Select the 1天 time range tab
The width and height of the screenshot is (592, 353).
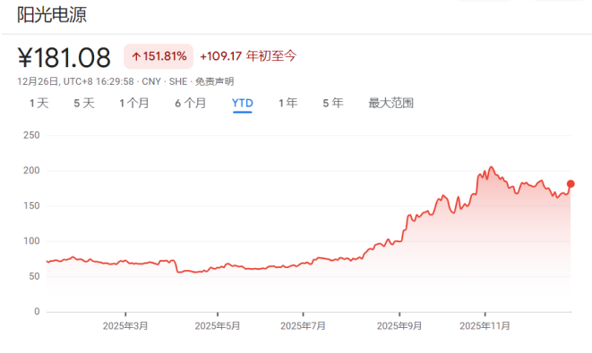(39, 103)
